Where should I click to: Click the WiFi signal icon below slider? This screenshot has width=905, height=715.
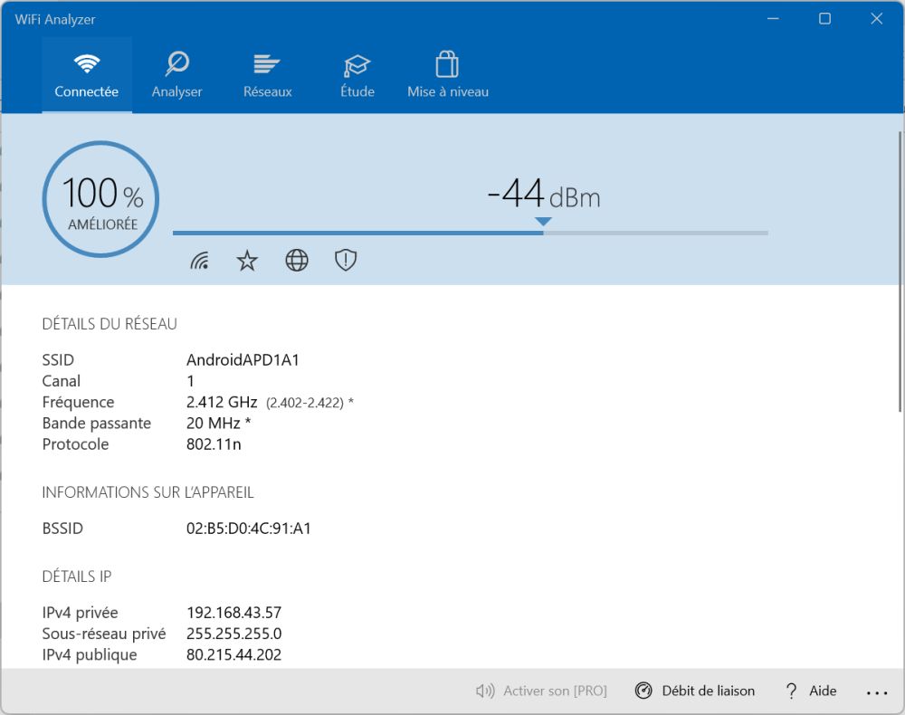point(200,262)
